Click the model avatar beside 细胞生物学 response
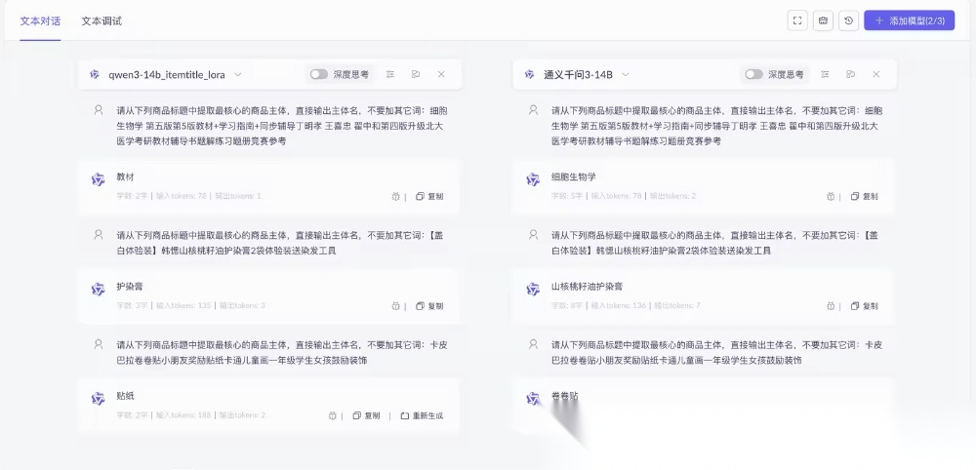976x470 pixels. click(533, 179)
